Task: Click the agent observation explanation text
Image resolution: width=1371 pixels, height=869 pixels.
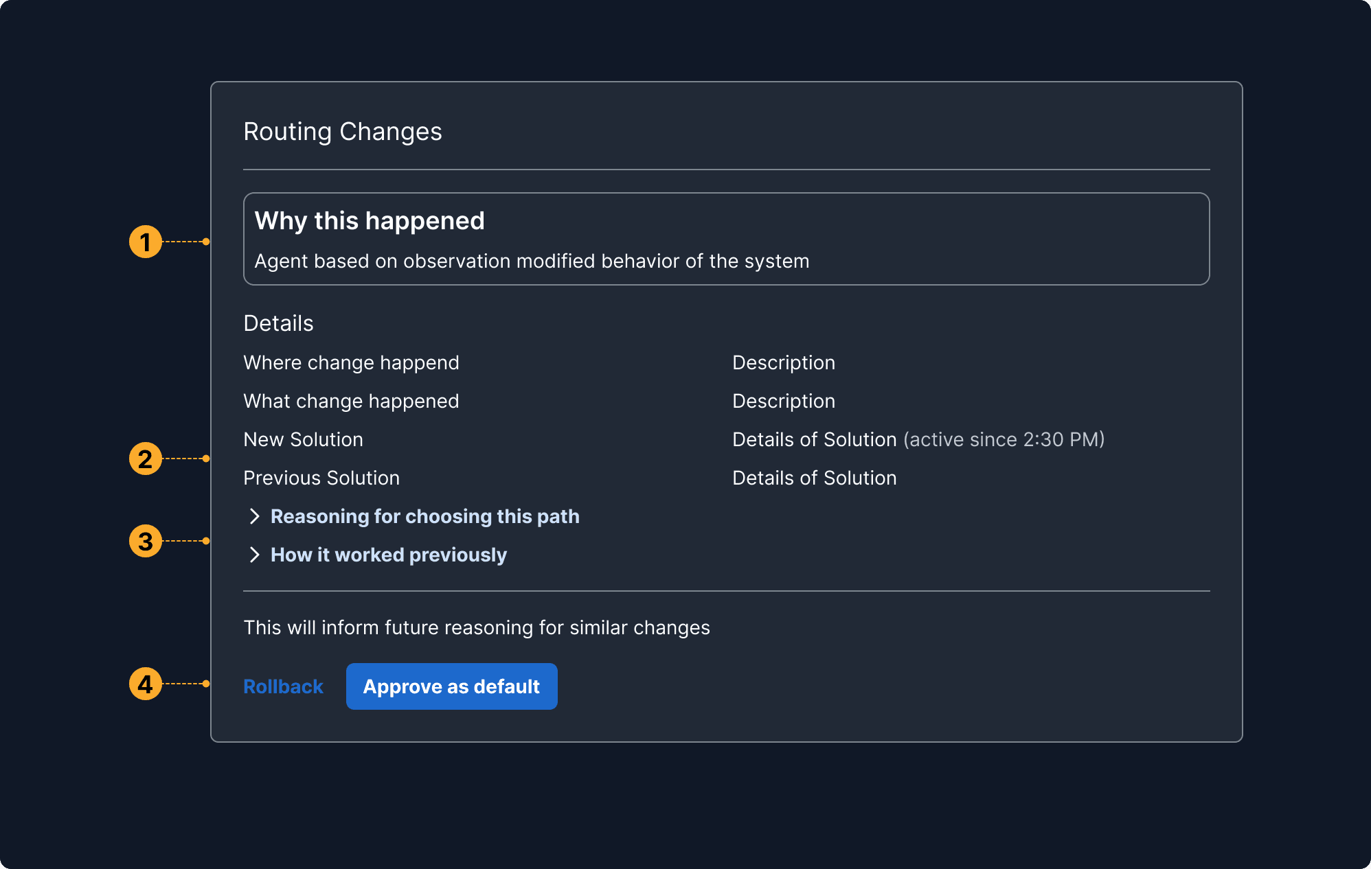Action: 532,262
